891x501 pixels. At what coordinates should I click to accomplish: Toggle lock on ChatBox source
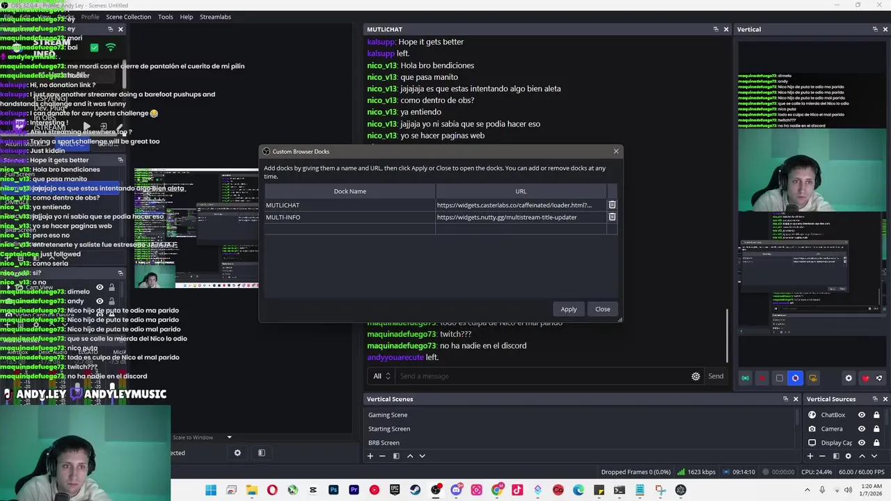pos(876,415)
